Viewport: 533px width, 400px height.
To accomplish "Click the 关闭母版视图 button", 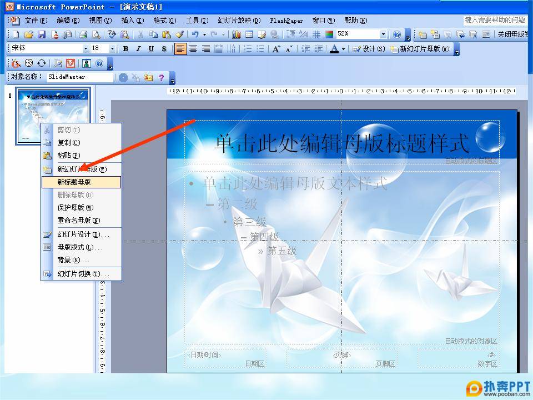I will click(x=513, y=34).
